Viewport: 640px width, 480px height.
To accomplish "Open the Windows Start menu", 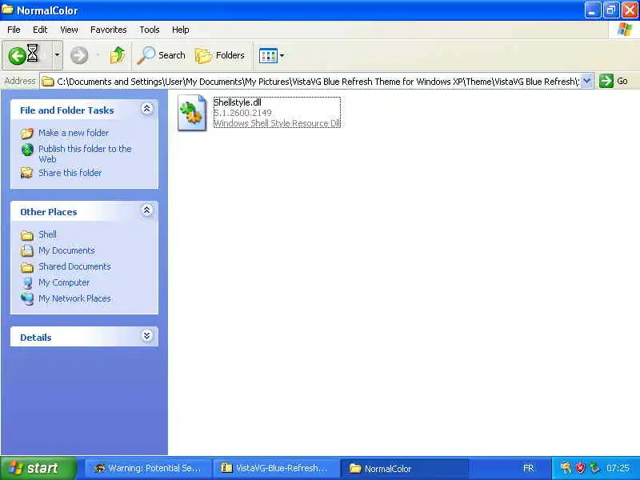I will (38, 468).
